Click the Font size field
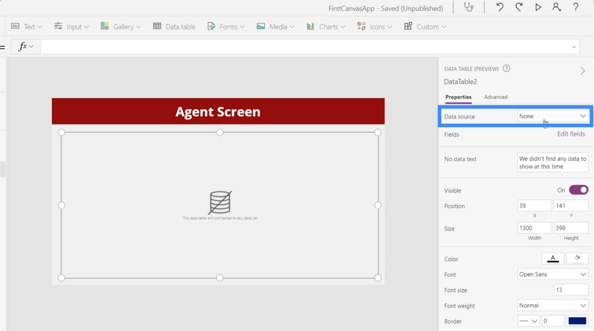This screenshot has width=594, height=331. click(x=571, y=290)
